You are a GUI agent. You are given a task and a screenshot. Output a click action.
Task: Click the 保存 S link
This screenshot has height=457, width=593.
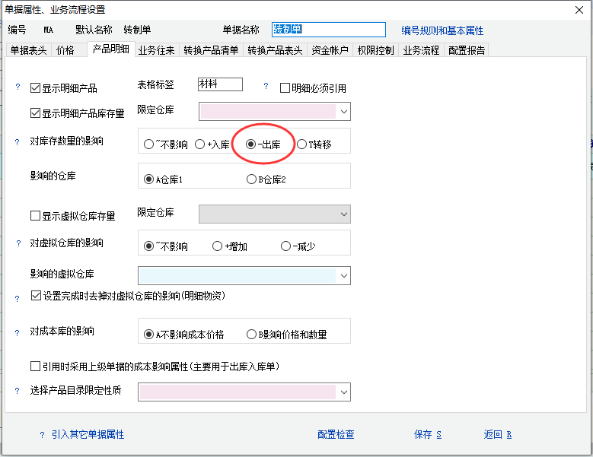[x=428, y=435]
